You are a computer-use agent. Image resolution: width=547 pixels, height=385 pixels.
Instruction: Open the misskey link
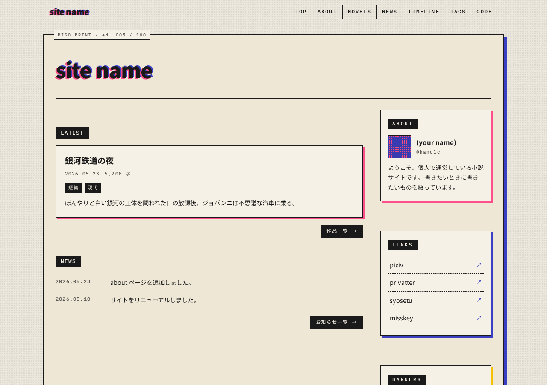tap(436, 318)
